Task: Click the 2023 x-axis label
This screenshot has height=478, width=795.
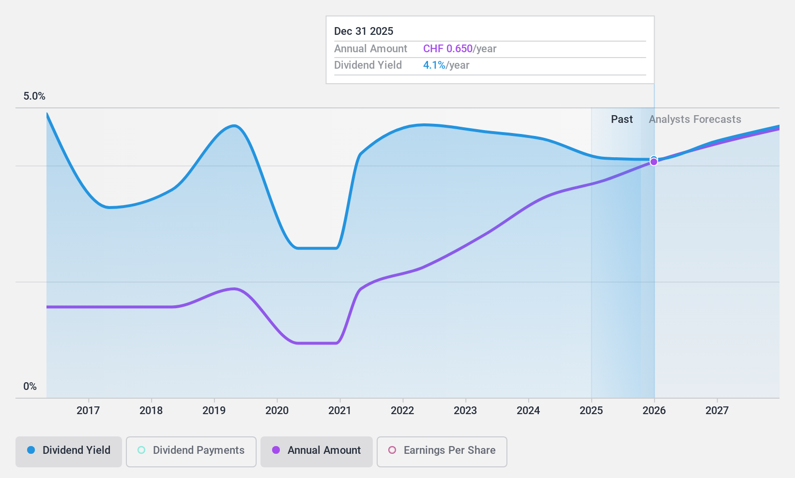Action: (x=465, y=411)
